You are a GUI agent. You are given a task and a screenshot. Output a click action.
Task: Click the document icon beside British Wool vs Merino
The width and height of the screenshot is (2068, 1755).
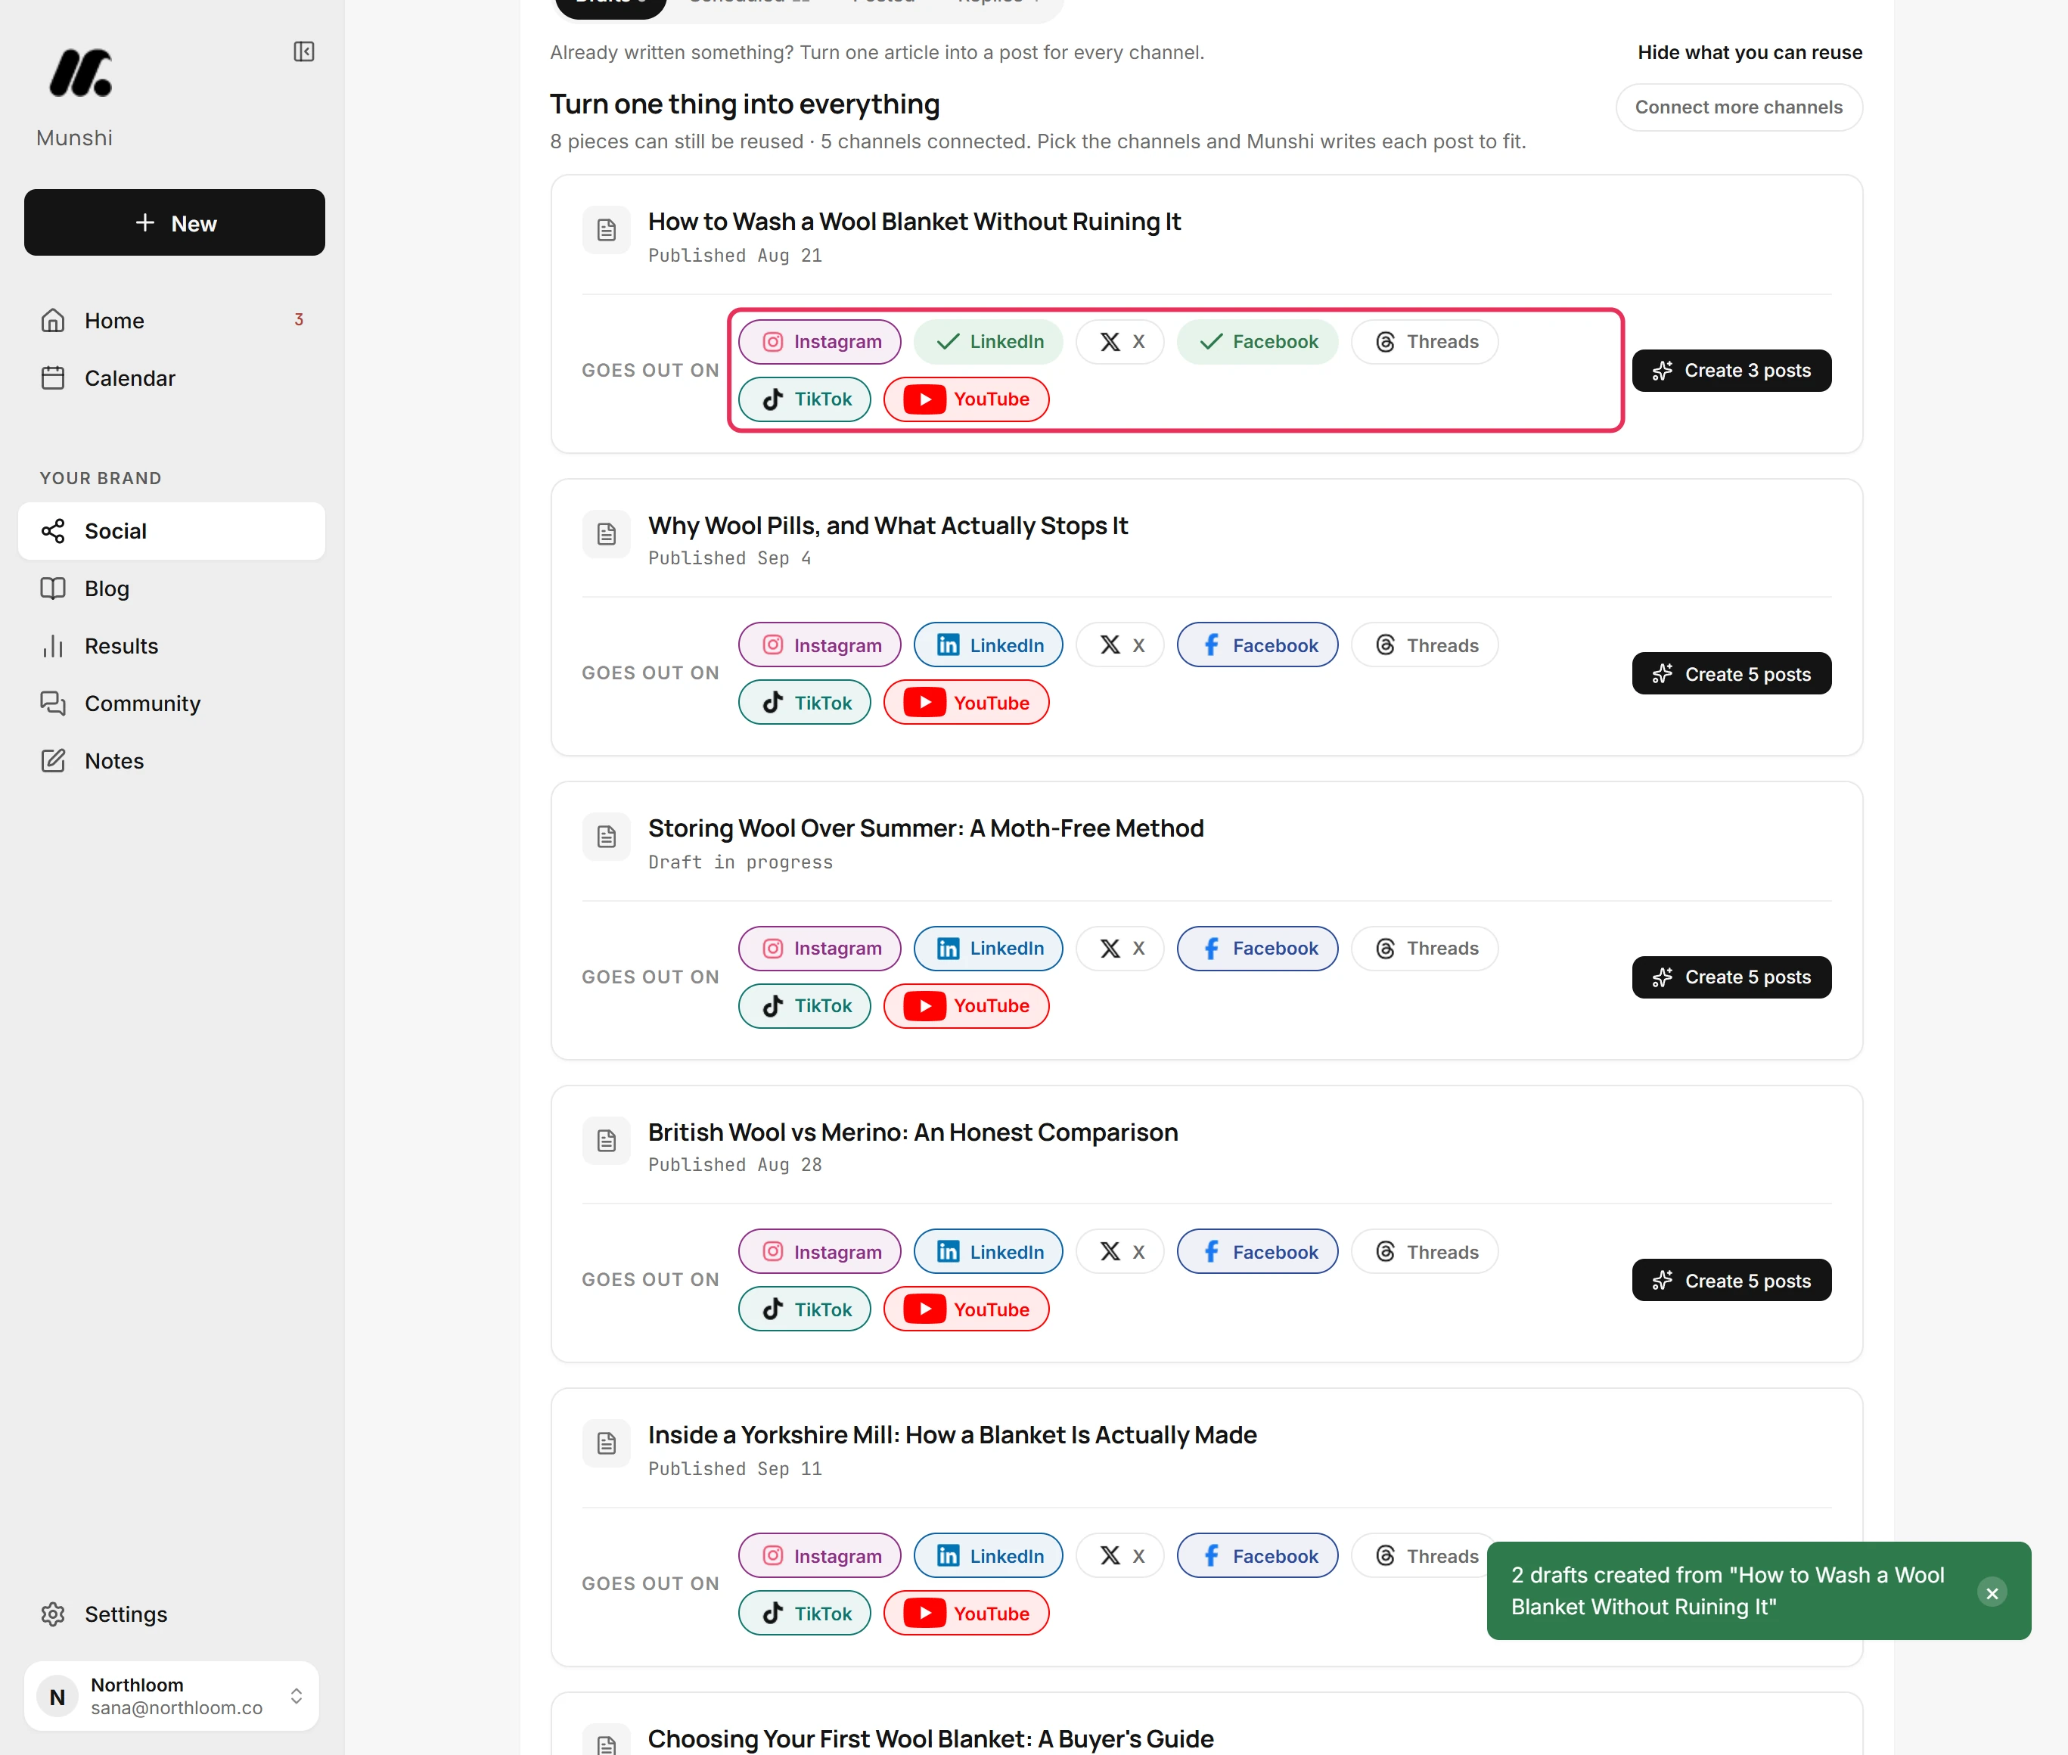click(606, 1142)
